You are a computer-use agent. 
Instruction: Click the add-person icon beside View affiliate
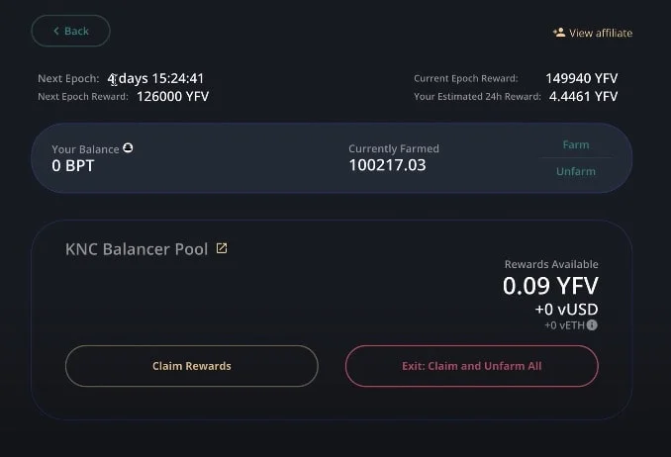click(x=558, y=33)
